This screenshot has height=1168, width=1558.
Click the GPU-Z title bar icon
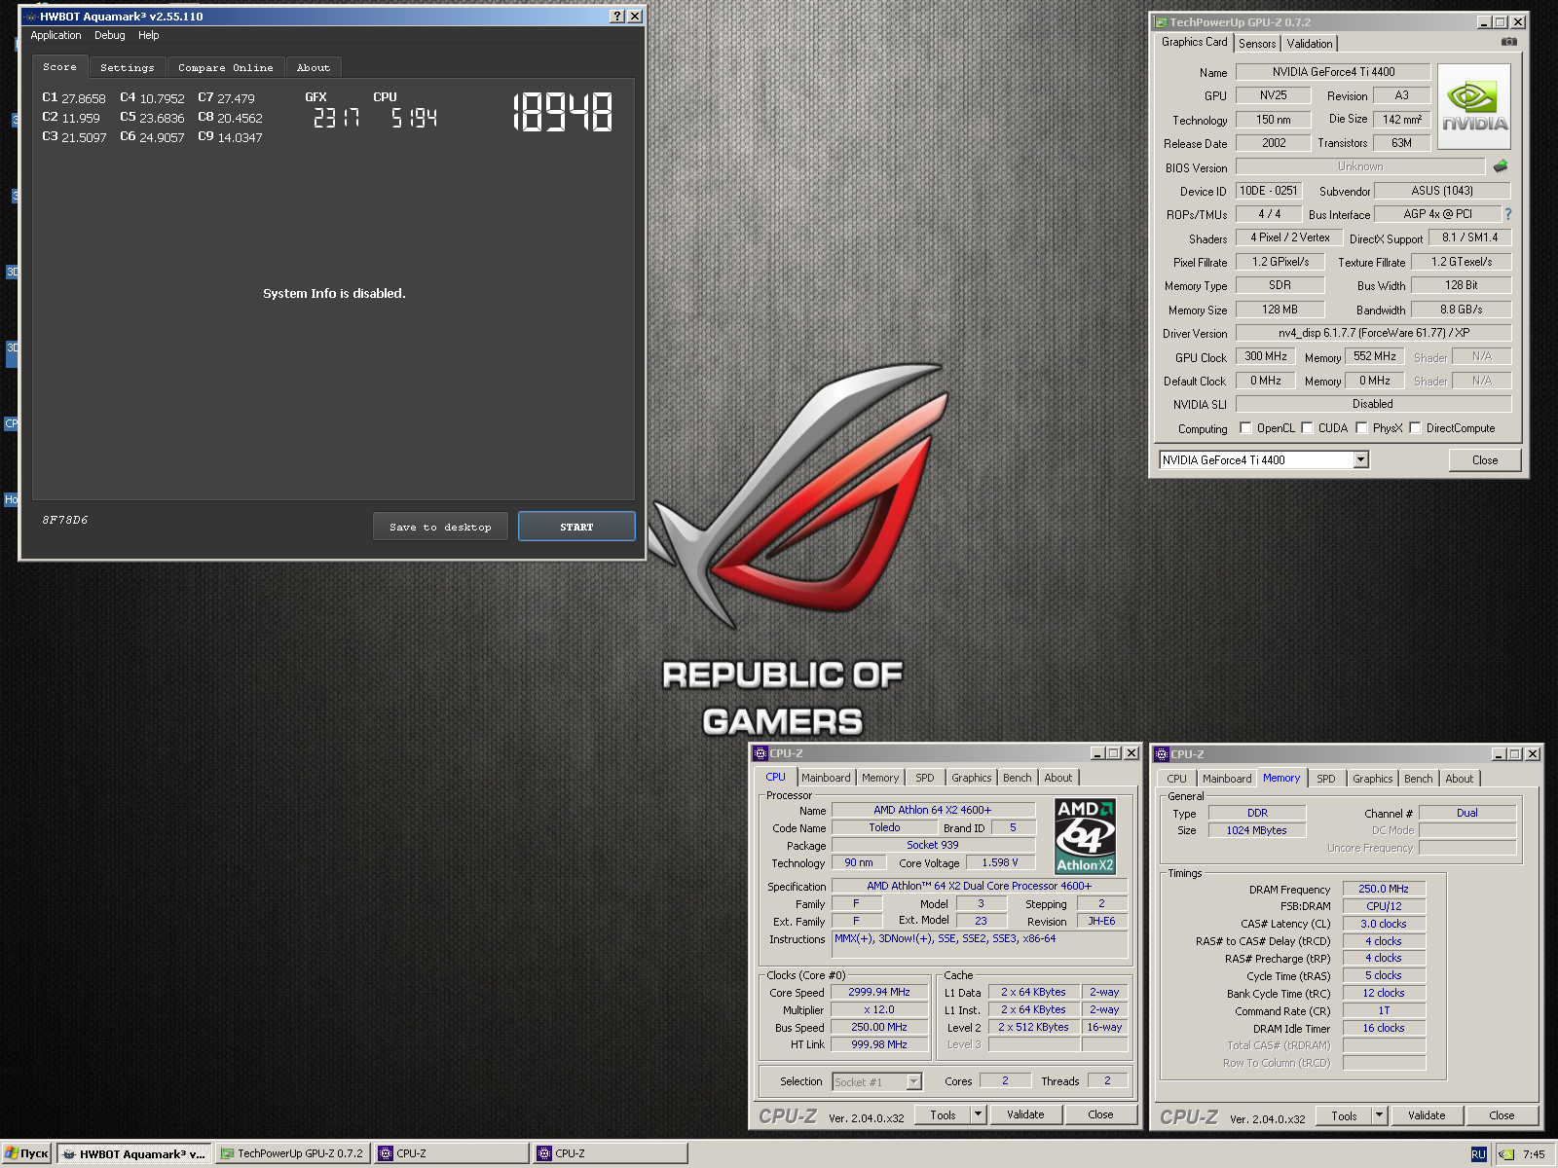pyautogui.click(x=1161, y=22)
